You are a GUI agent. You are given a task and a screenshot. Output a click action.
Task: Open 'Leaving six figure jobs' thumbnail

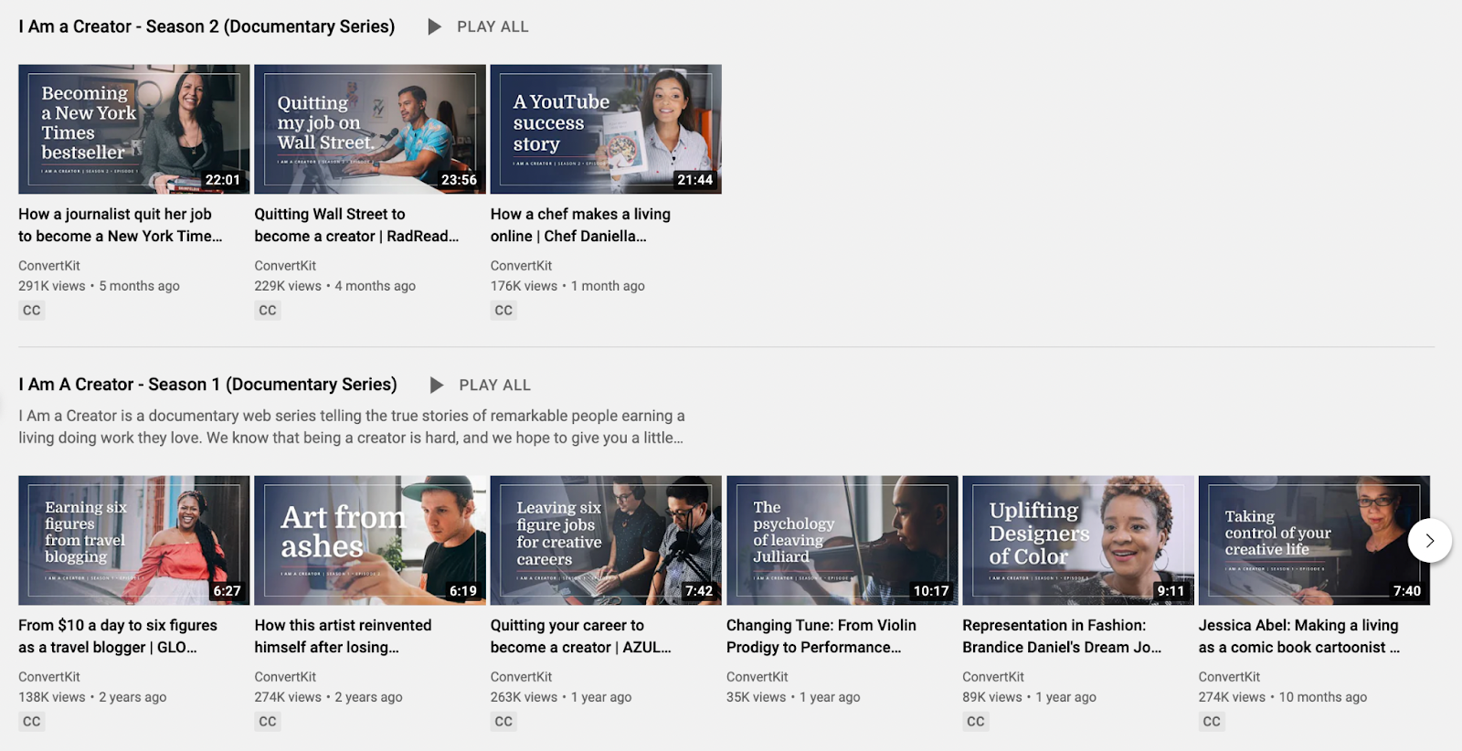[x=606, y=540]
